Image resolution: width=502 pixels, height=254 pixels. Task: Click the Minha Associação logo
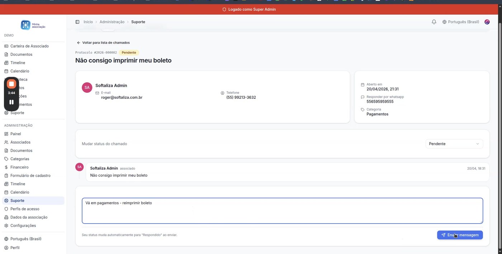33,25
